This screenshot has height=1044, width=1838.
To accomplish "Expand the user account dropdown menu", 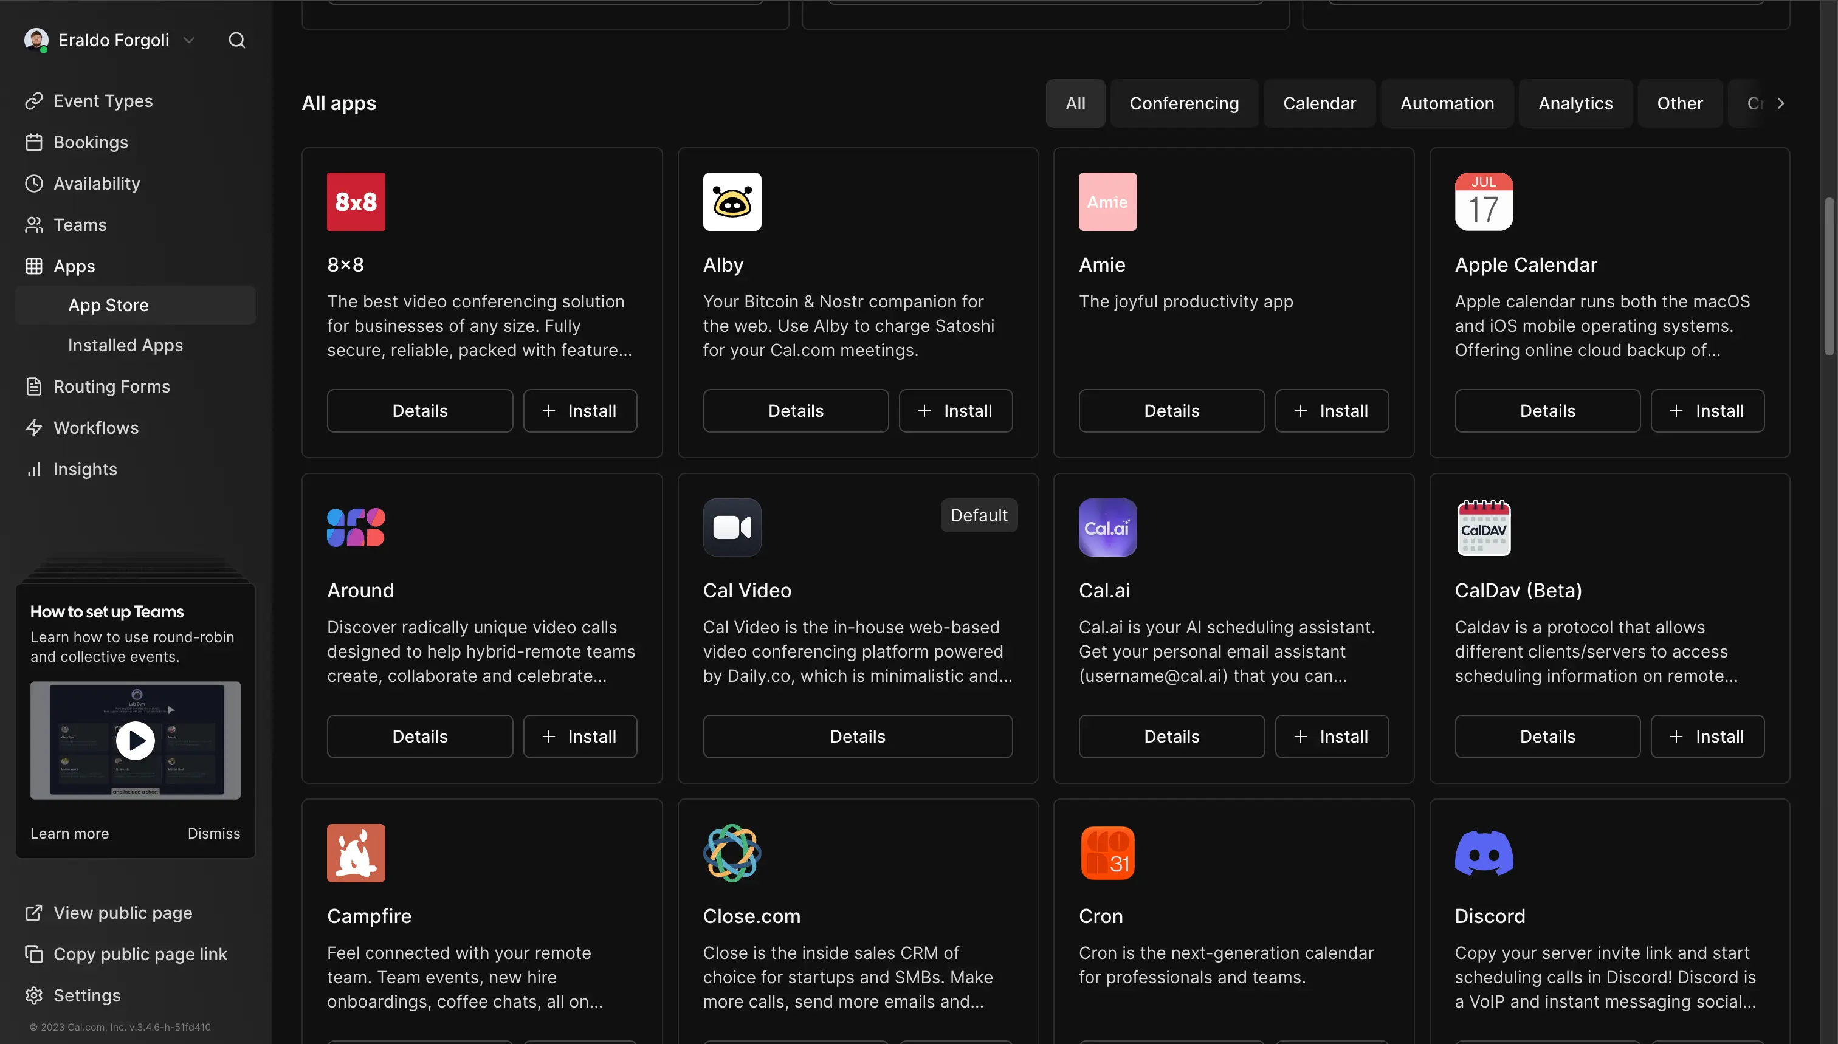I will point(188,39).
